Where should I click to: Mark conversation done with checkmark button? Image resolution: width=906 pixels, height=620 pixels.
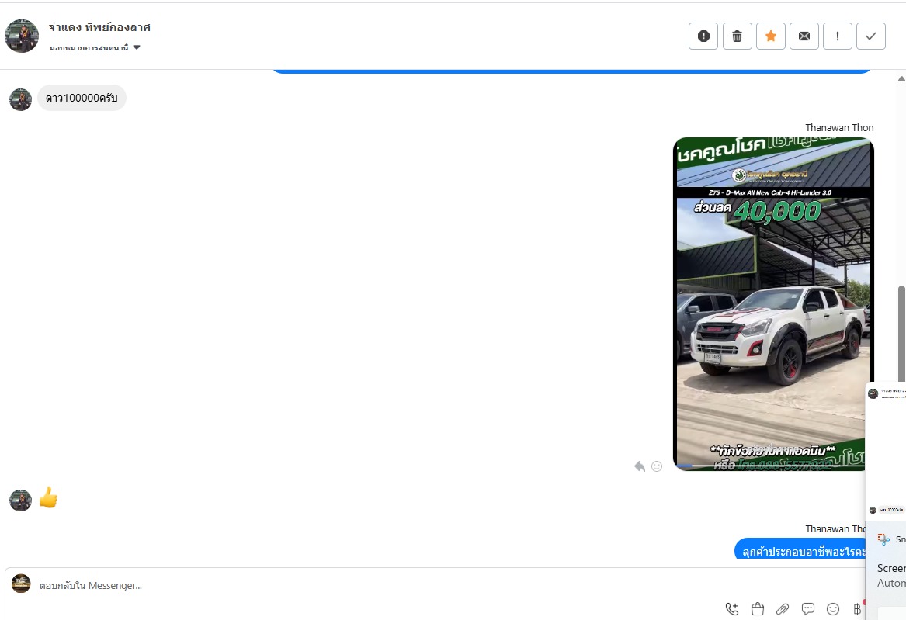click(x=871, y=36)
